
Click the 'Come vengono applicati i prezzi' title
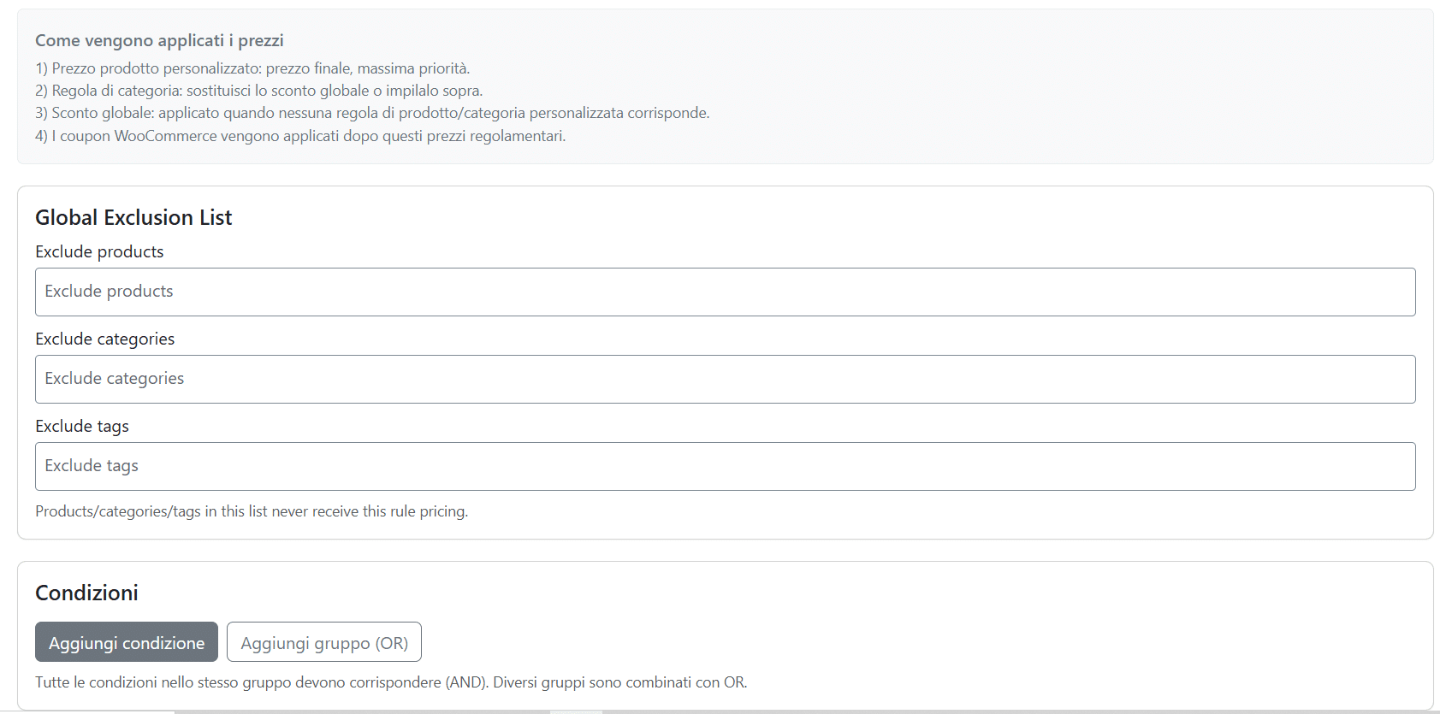pyautogui.click(x=159, y=40)
